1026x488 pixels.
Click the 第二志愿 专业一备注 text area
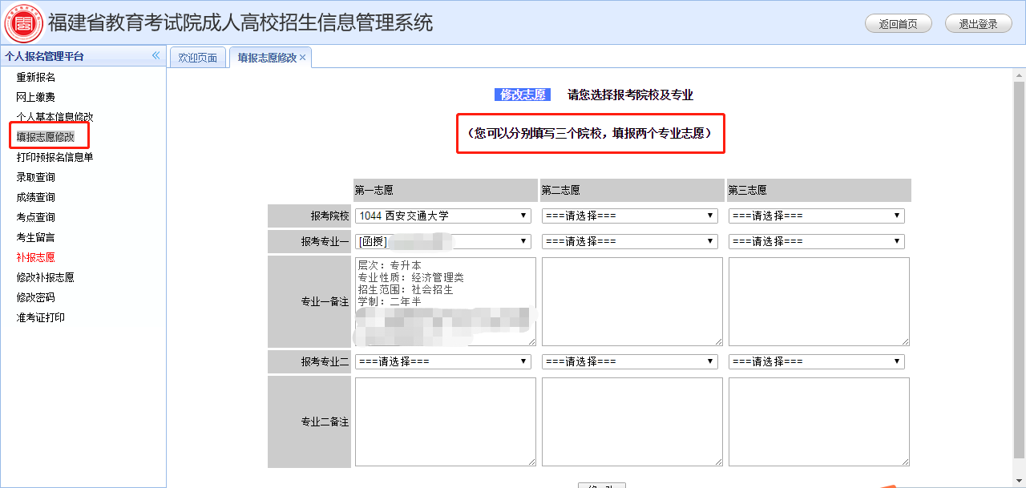tap(632, 301)
